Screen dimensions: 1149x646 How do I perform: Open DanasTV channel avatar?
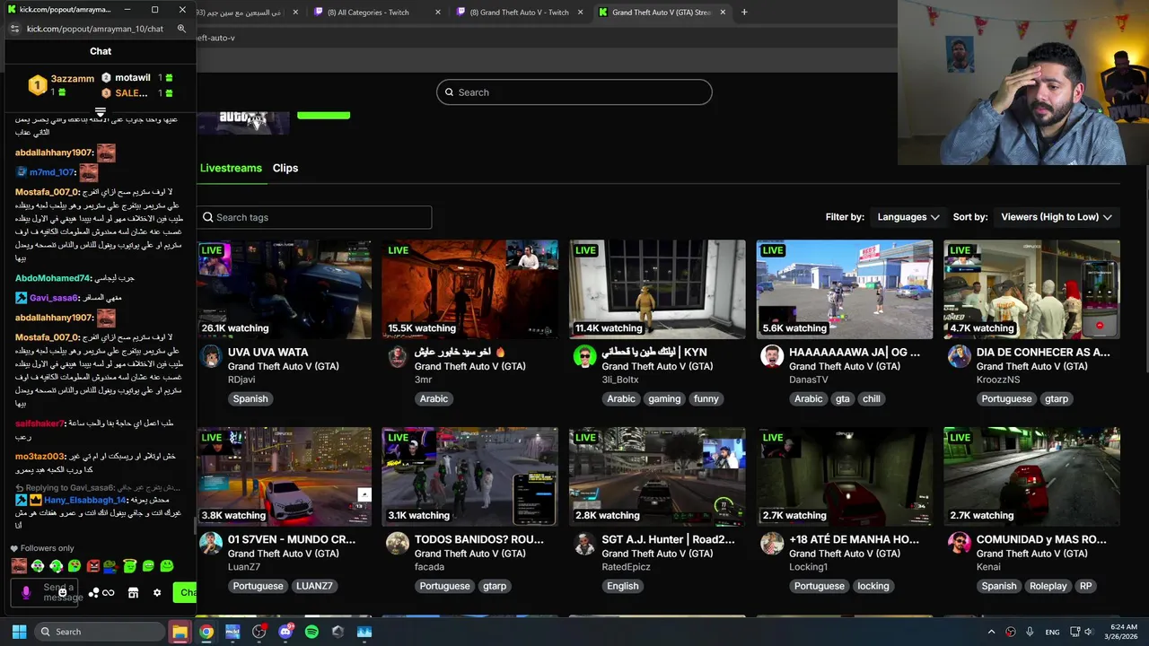772,357
